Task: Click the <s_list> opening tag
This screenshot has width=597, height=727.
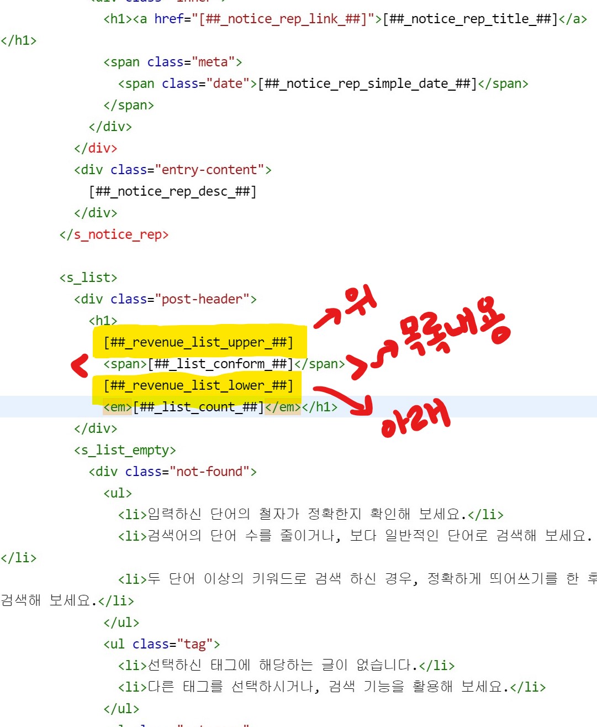Action: click(88, 278)
